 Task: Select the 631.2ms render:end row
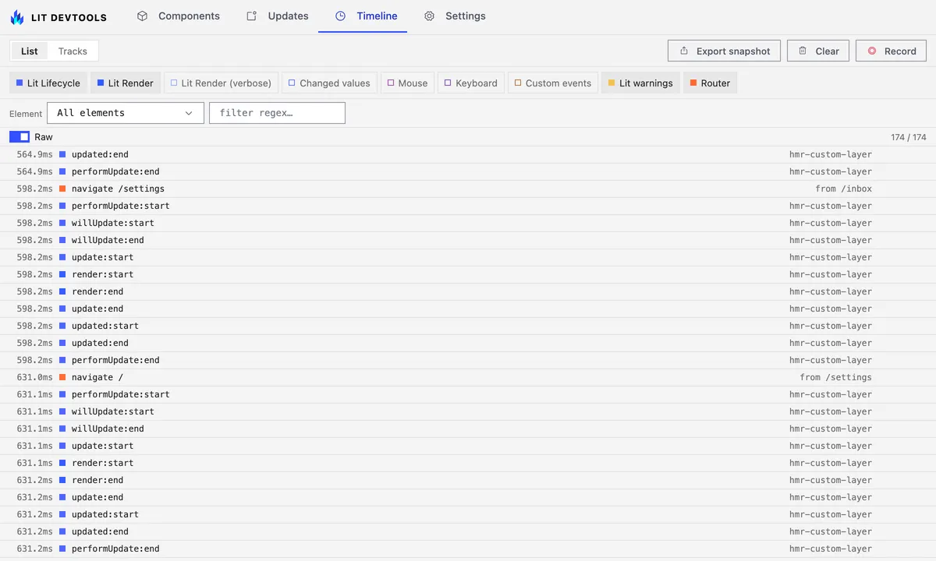click(x=468, y=480)
